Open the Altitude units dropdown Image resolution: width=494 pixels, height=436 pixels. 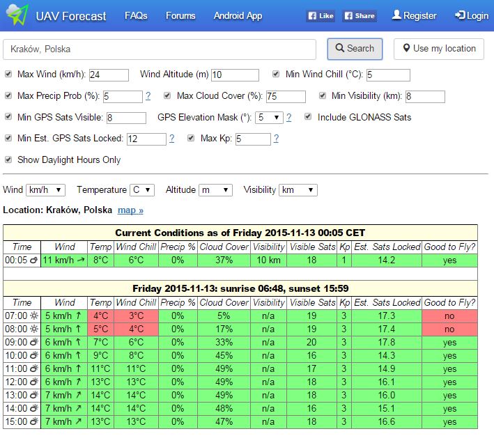click(x=215, y=190)
